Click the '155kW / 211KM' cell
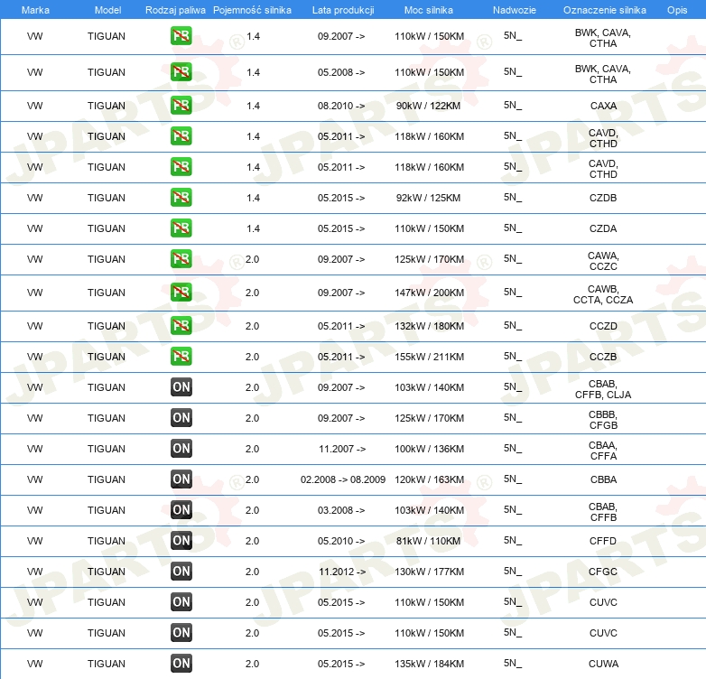 click(429, 357)
